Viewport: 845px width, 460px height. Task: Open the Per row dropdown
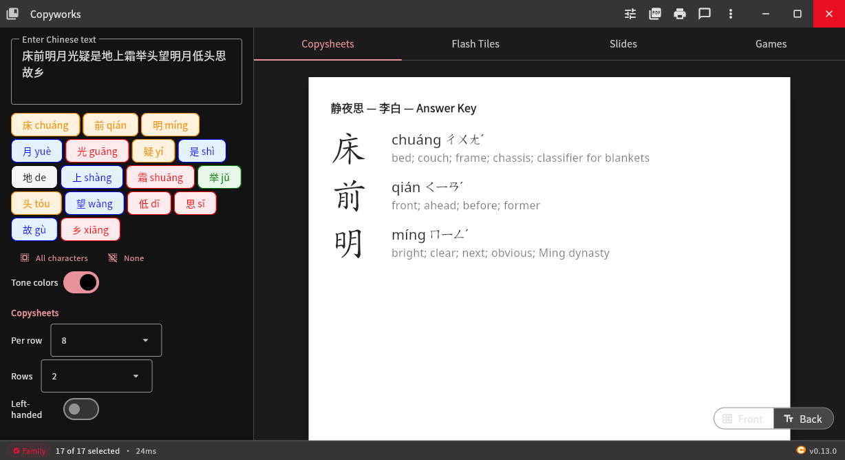pos(105,339)
